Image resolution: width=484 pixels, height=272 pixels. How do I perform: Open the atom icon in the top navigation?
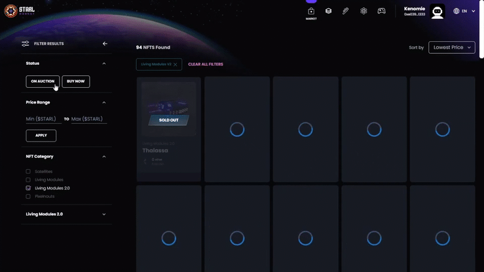click(363, 11)
